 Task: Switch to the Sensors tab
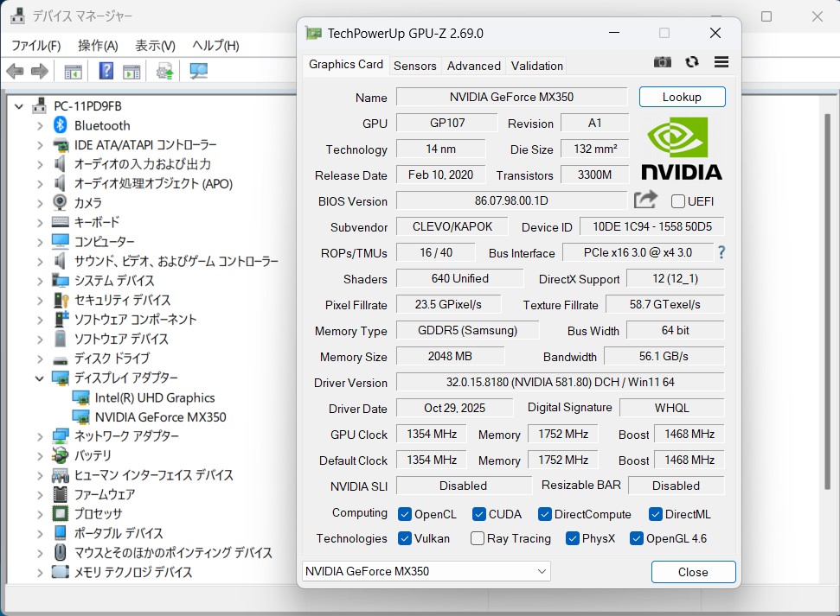414,66
